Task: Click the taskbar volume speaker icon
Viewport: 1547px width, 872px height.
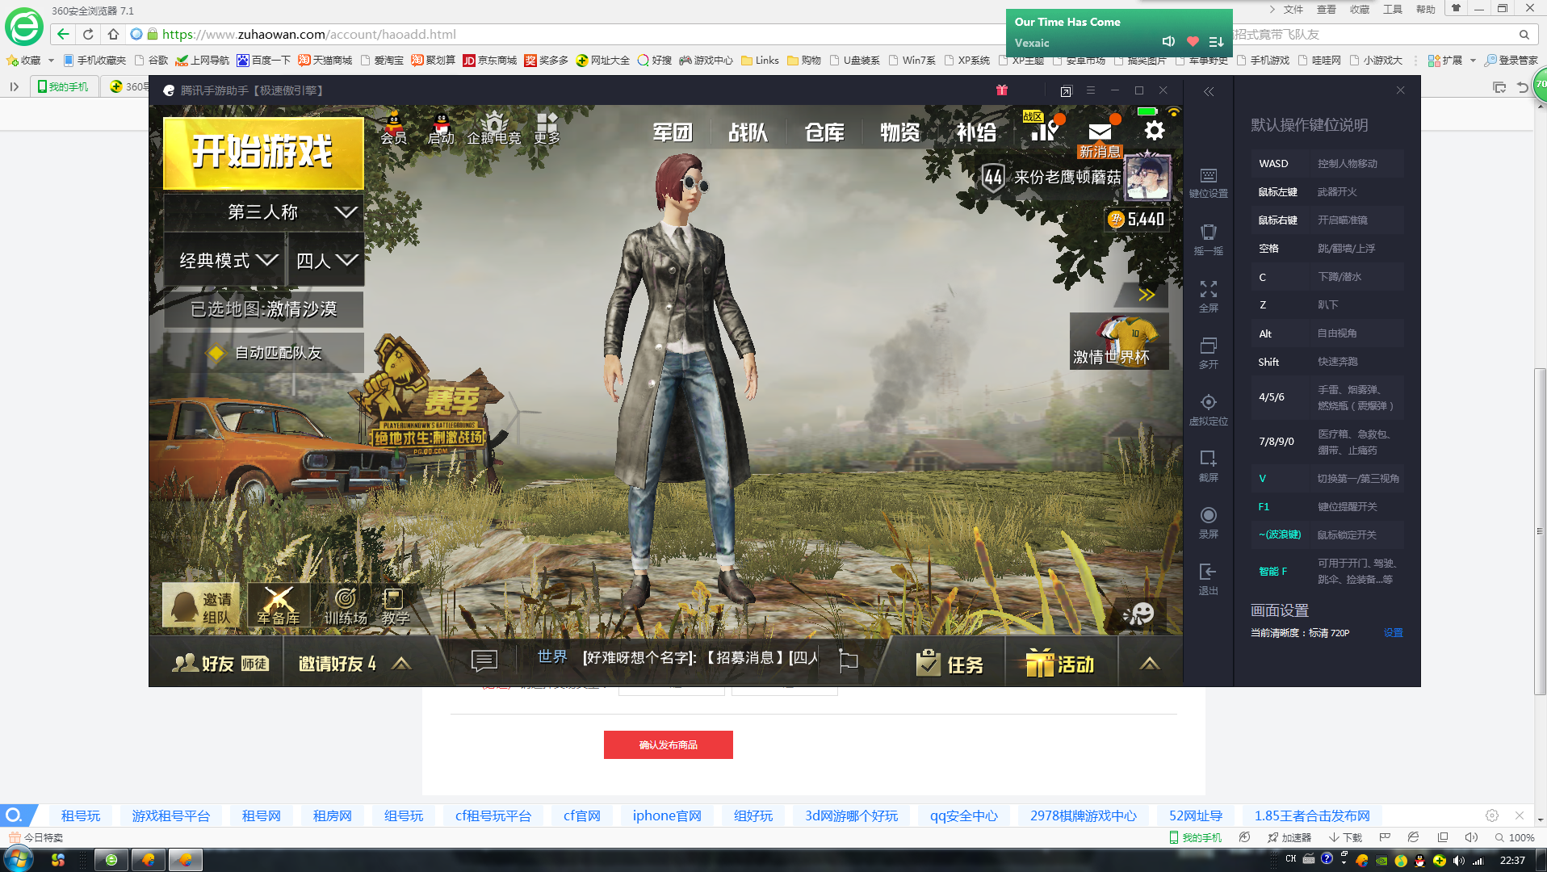Action: 1458,860
